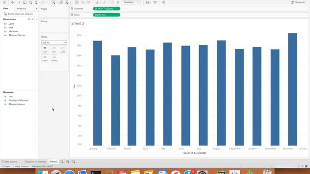Click the MONTH(Дата) pill on Columns

pyautogui.click(x=107, y=9)
